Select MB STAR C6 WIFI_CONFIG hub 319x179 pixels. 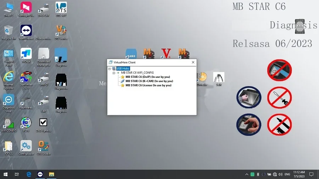pyautogui.click(x=137, y=73)
